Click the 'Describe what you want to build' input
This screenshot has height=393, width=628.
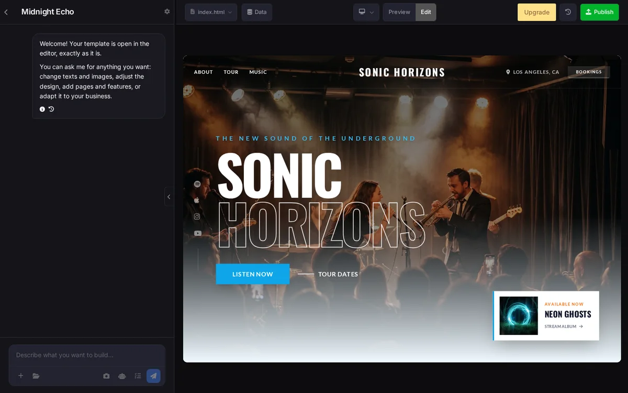tap(87, 355)
